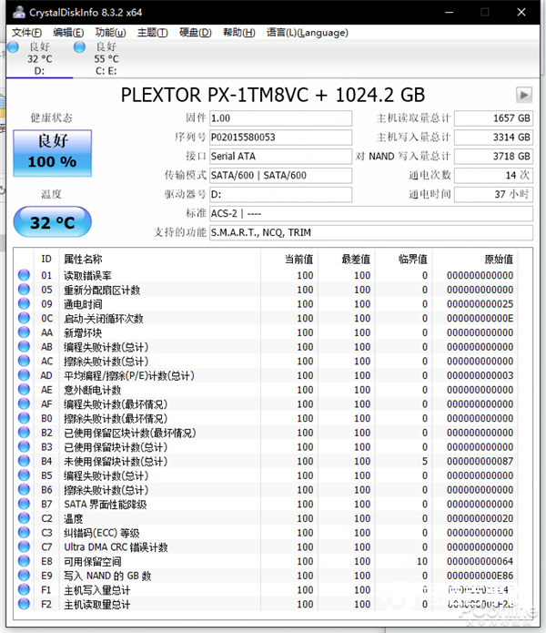The width and height of the screenshot is (546, 633).
Task: Click the status icon for attribute B6
Action: tap(25, 489)
